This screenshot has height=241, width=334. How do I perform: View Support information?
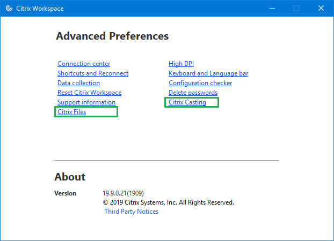86,102
